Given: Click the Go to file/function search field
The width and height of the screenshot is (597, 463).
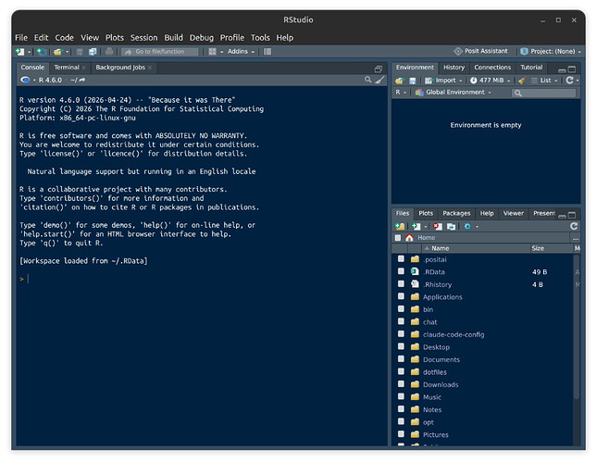Looking at the screenshot, I should point(160,52).
